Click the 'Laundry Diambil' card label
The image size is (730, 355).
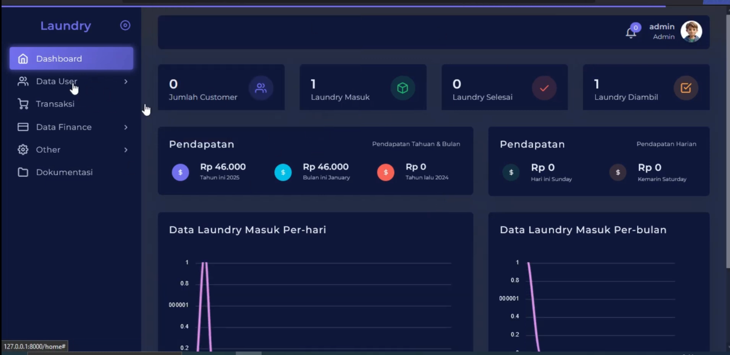click(626, 97)
